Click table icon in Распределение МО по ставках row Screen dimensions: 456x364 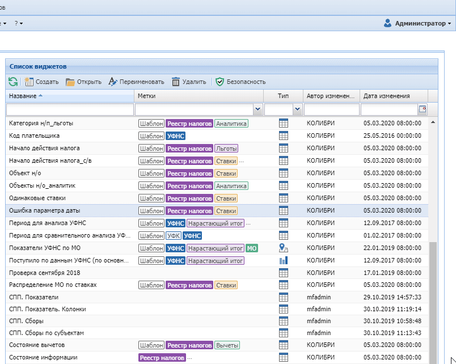[x=283, y=285]
